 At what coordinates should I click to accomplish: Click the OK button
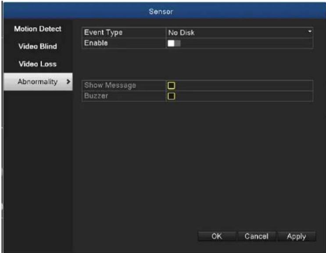coord(217,236)
